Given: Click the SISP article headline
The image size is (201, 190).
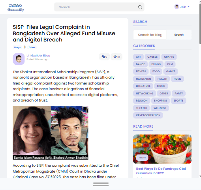Looking at the screenshot, I should point(64,34).
